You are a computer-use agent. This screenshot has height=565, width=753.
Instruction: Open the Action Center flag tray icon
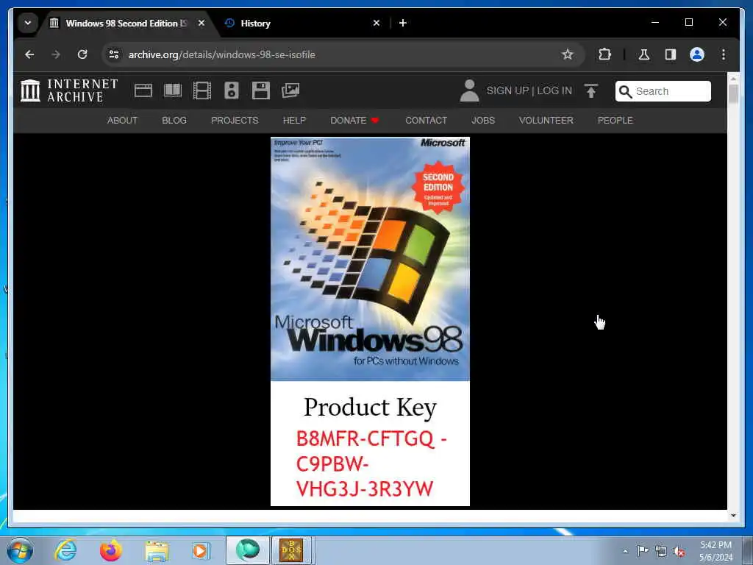click(x=643, y=550)
